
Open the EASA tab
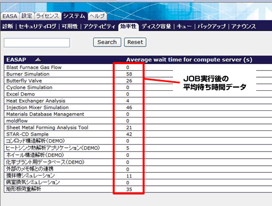[10, 16]
